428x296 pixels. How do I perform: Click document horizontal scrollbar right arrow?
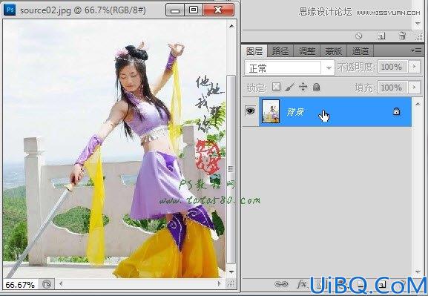(x=219, y=284)
